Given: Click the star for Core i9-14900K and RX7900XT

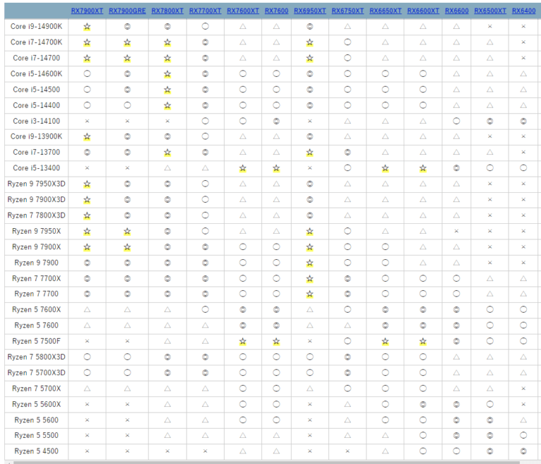Looking at the screenshot, I should (87, 27).
